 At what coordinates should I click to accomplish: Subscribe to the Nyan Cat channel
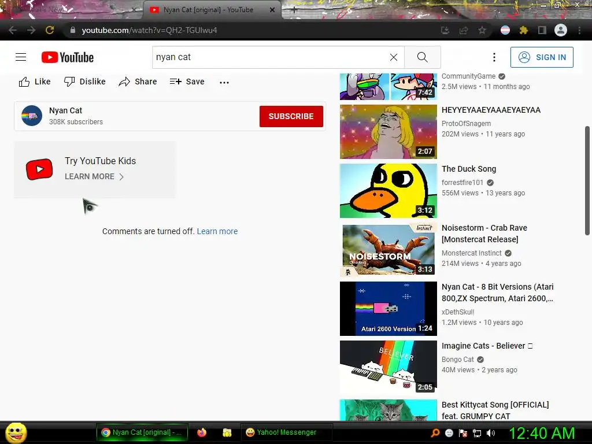point(291,116)
